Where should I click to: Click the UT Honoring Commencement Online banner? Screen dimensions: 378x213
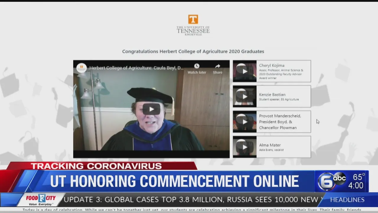click(x=174, y=181)
